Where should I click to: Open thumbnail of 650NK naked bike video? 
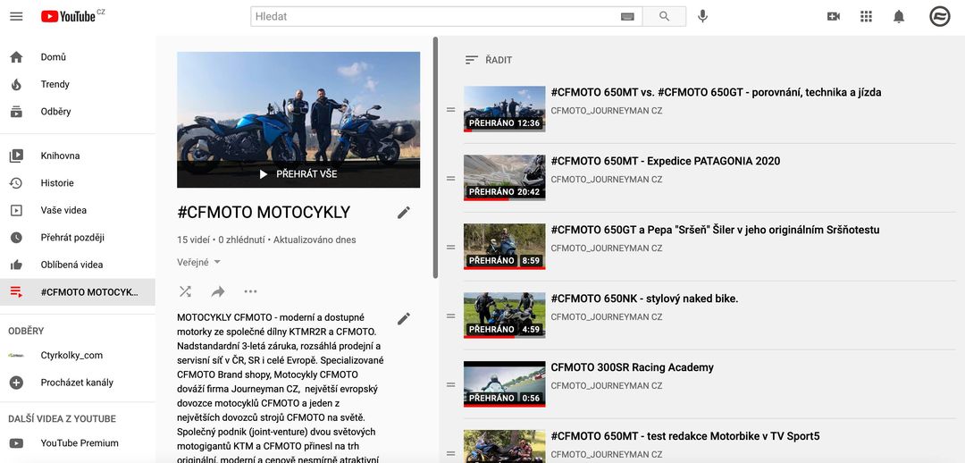505,316
